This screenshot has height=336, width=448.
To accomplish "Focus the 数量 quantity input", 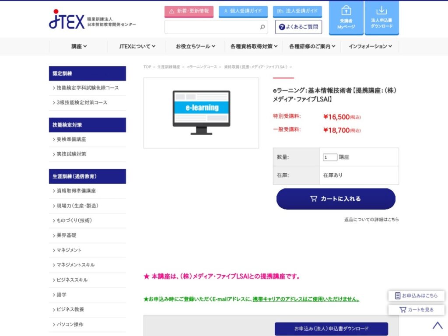I will pyautogui.click(x=330, y=157).
